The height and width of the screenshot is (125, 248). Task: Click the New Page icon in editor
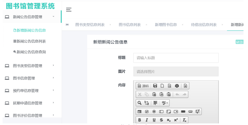point(162,86)
